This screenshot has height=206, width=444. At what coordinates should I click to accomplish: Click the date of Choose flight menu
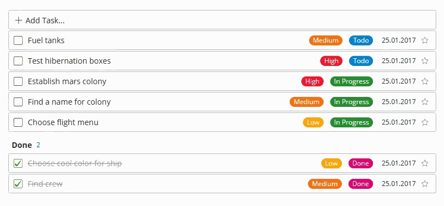(x=398, y=122)
